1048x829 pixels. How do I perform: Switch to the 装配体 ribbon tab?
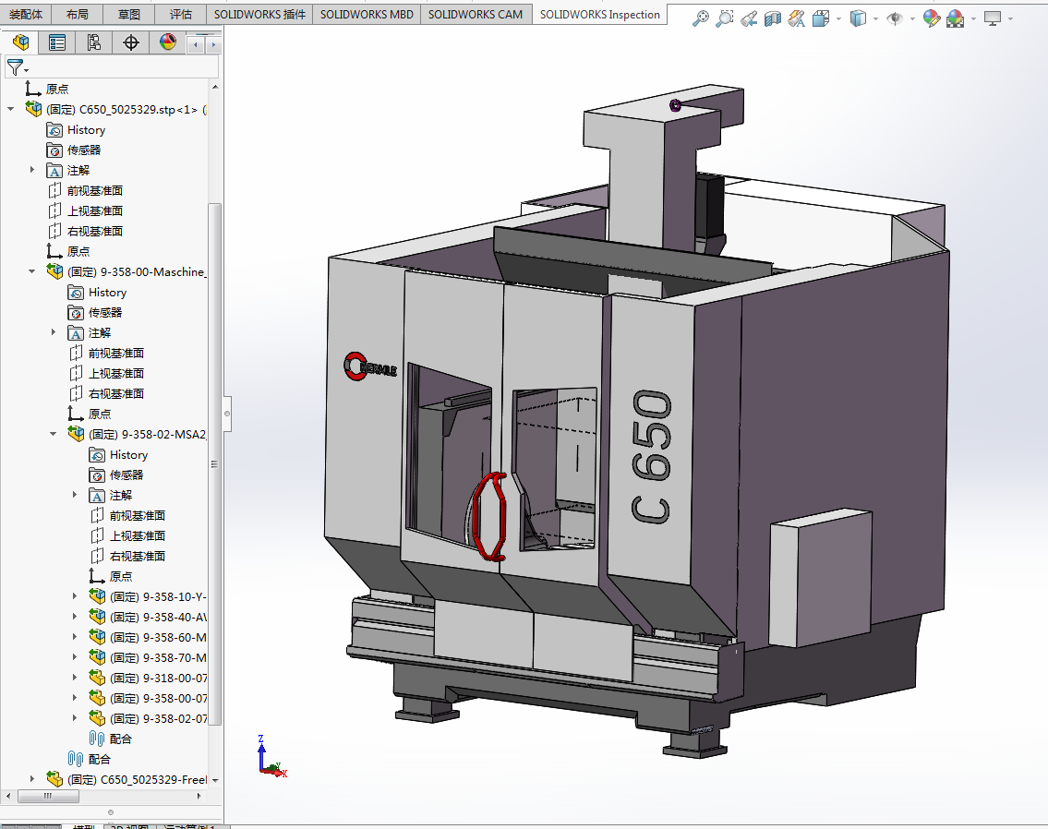[x=26, y=14]
